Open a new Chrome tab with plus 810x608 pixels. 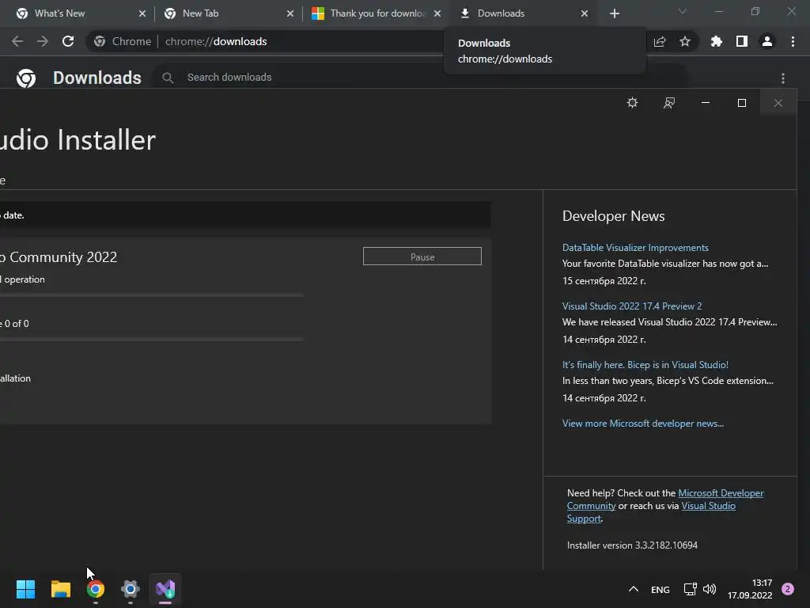click(614, 14)
